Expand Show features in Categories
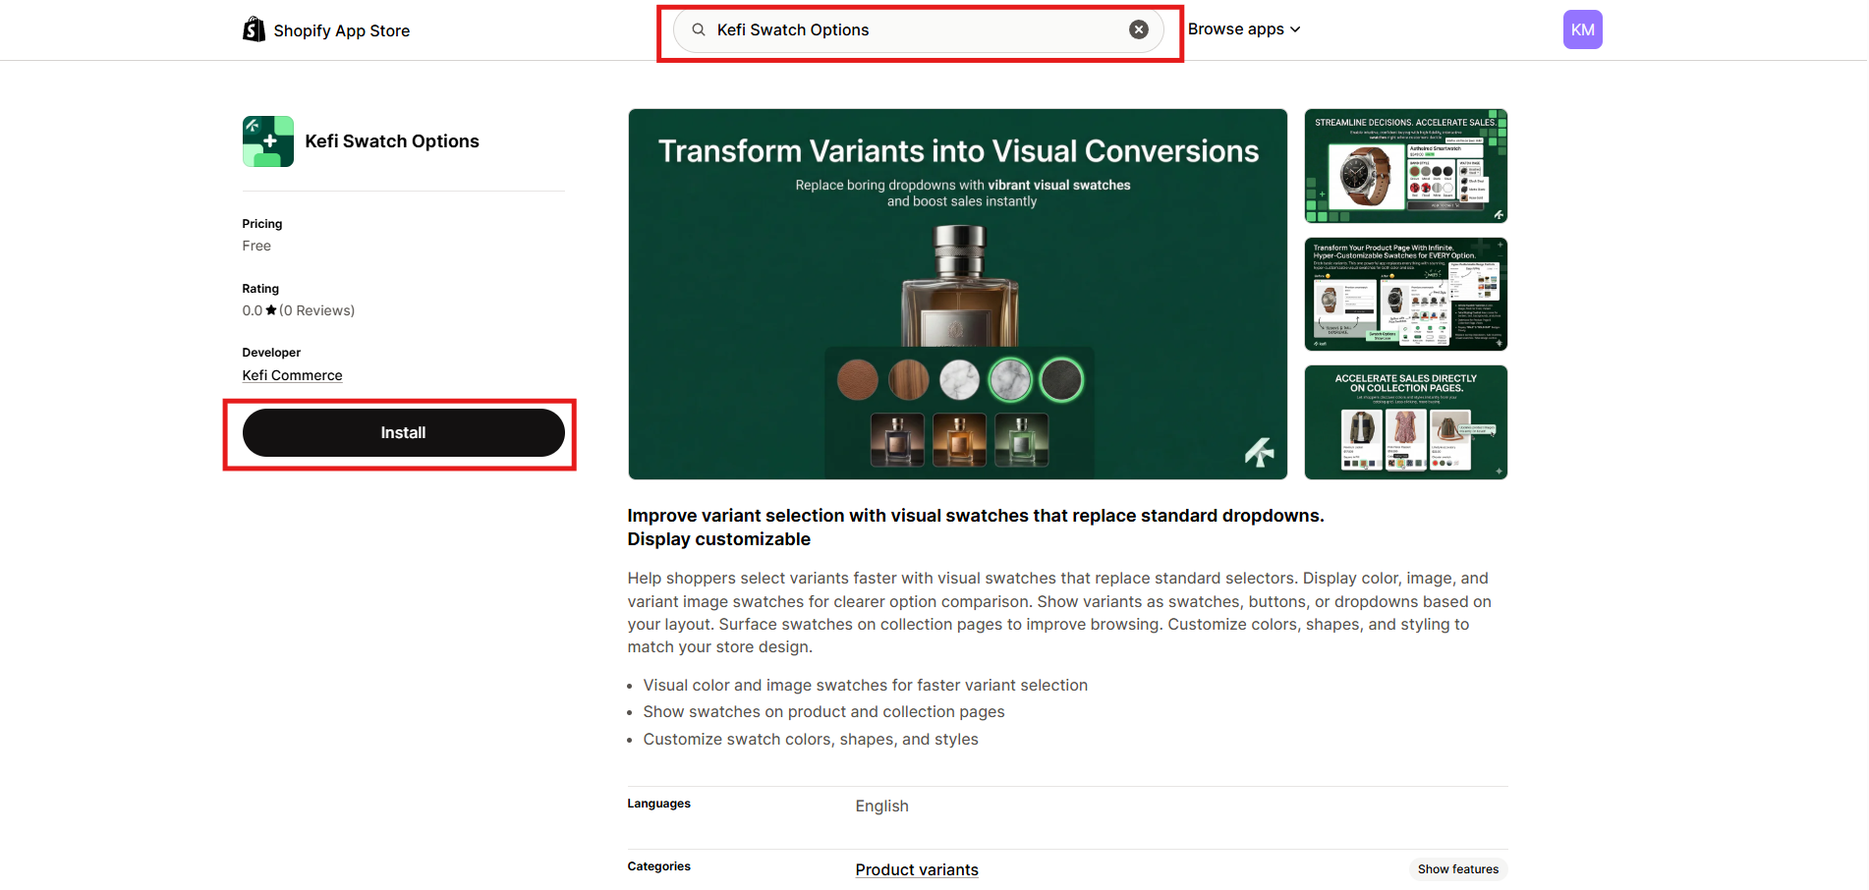This screenshot has width=1869, height=890. point(1457,869)
